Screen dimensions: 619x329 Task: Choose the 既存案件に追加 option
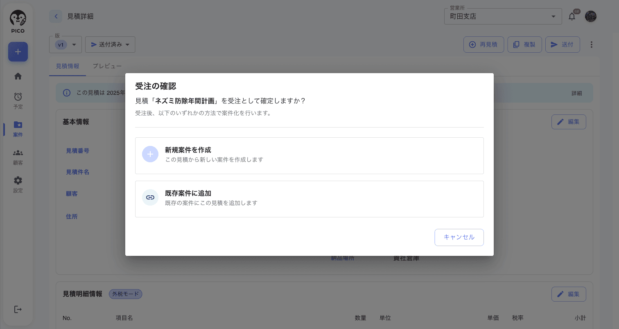click(309, 199)
